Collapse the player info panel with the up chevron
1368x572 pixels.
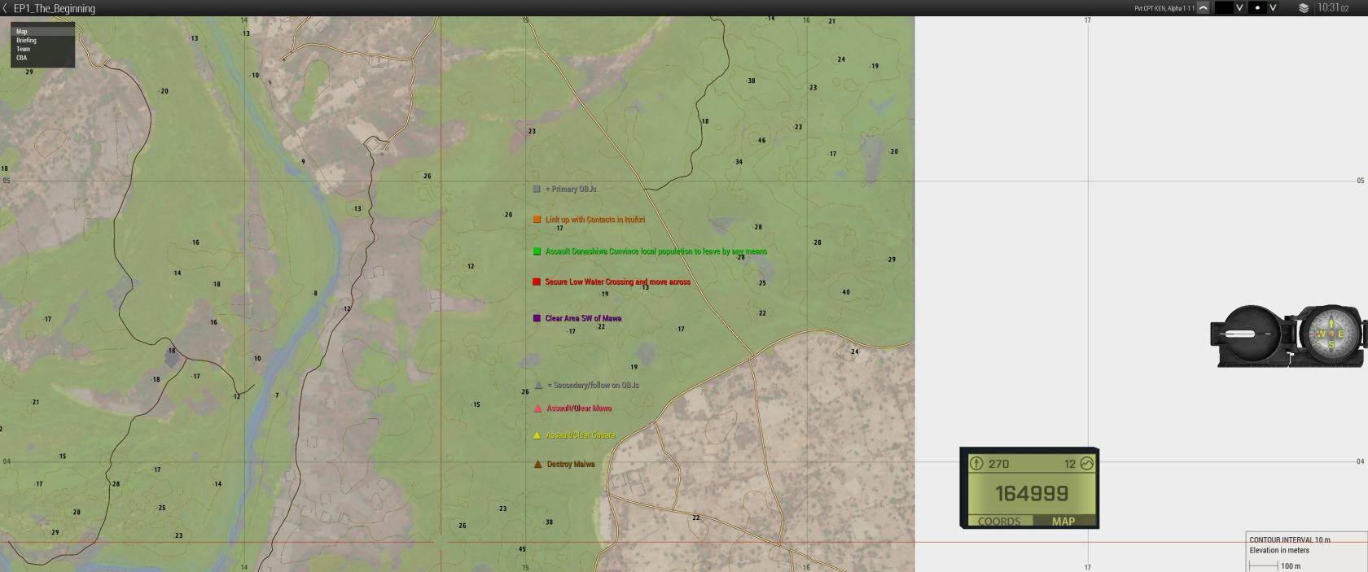(x=1203, y=8)
